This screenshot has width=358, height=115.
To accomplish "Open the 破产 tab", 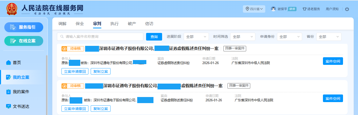I will click(132, 24).
